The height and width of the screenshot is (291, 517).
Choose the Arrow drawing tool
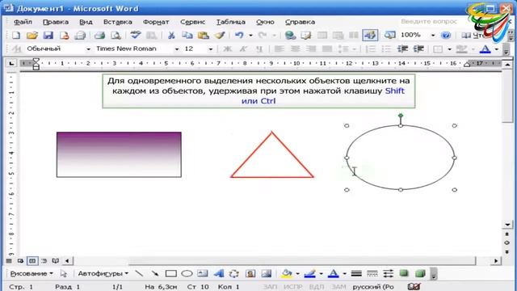[x=154, y=273]
